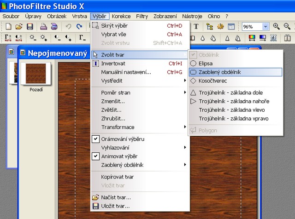The width and height of the screenshot is (295, 219).
Task: Open the Soubor menu
Action: 11,17
